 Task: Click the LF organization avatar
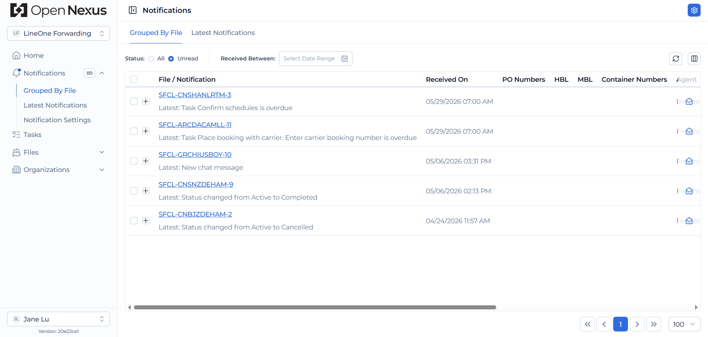16,33
